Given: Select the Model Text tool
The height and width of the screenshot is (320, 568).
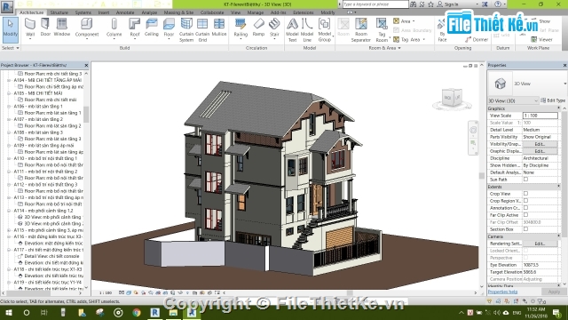Looking at the screenshot, I should click(x=292, y=30).
